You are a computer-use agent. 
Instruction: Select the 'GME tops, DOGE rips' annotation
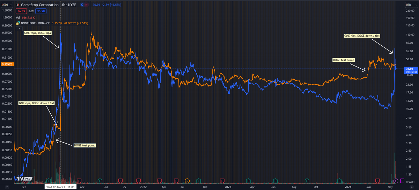pos(38,32)
